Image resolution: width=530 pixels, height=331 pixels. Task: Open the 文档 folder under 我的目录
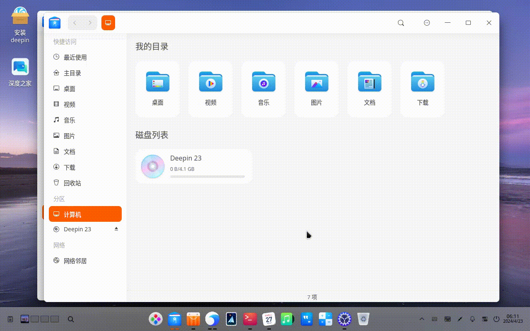pos(369,88)
